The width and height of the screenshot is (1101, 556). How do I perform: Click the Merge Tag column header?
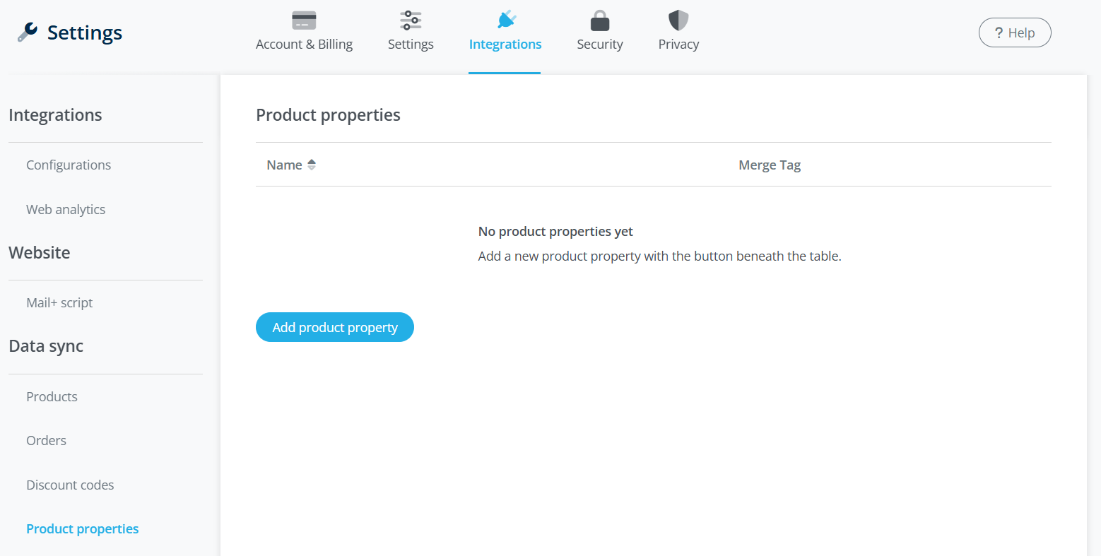click(770, 165)
